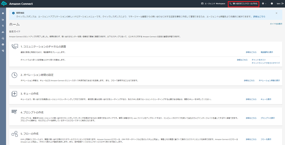Viewport: 285px width, 145px height.
Task: Open the routing icon in the sidebar
Action: coord(3,26)
